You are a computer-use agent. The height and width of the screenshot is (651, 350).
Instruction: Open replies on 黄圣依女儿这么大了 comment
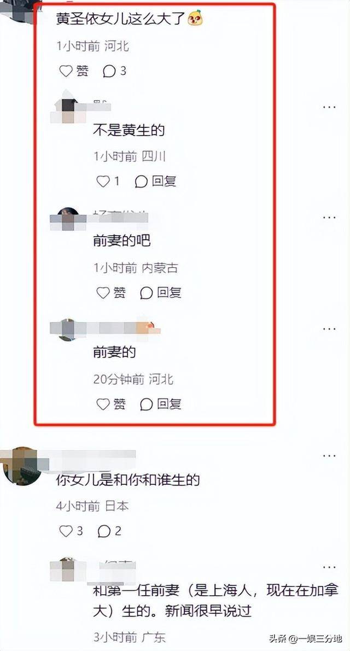pyautogui.click(x=115, y=72)
